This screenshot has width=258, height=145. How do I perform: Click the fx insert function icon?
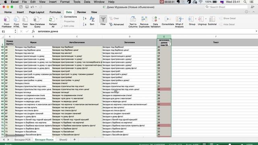tap(33, 31)
